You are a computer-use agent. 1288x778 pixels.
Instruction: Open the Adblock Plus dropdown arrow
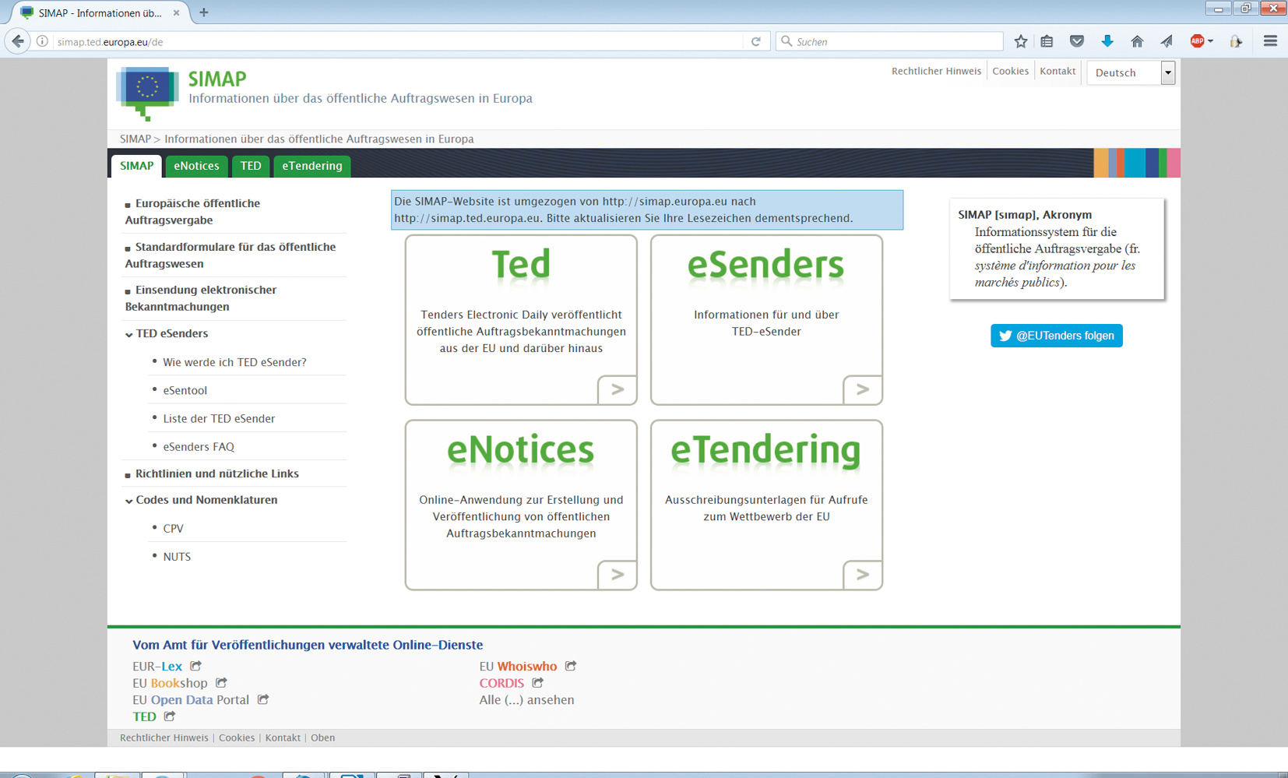(x=1210, y=41)
